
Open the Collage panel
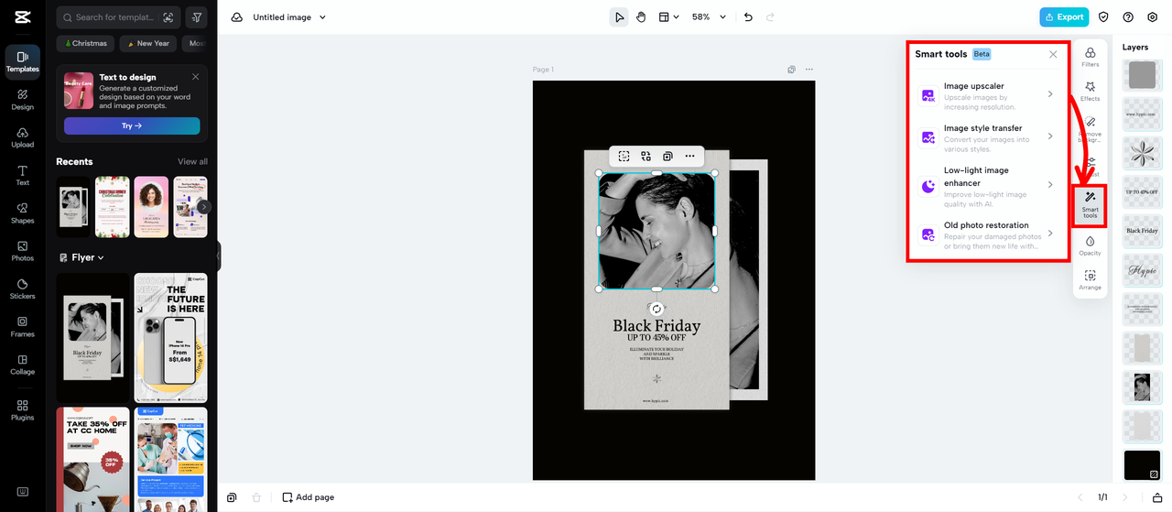(x=23, y=364)
